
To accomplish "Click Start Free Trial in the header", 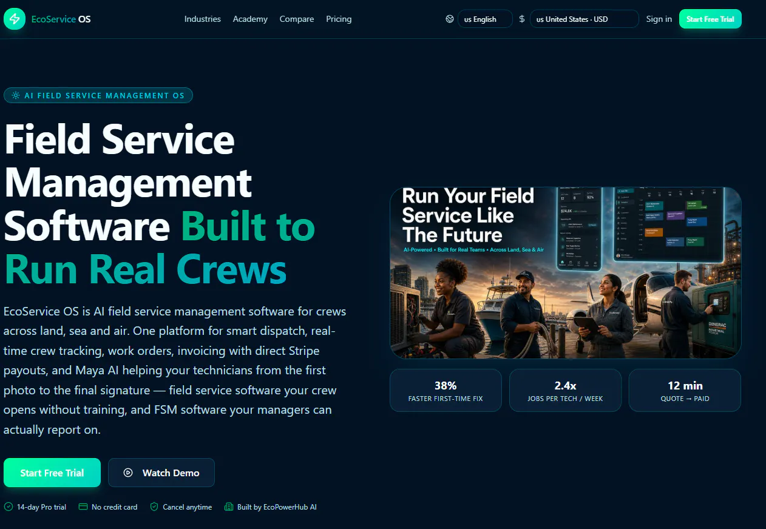I will coord(710,19).
